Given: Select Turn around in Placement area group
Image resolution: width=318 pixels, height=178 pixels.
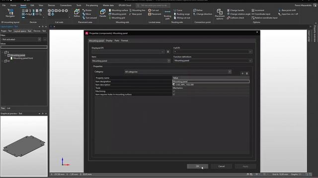Looking at the screenshot, I should [x=89, y=18].
